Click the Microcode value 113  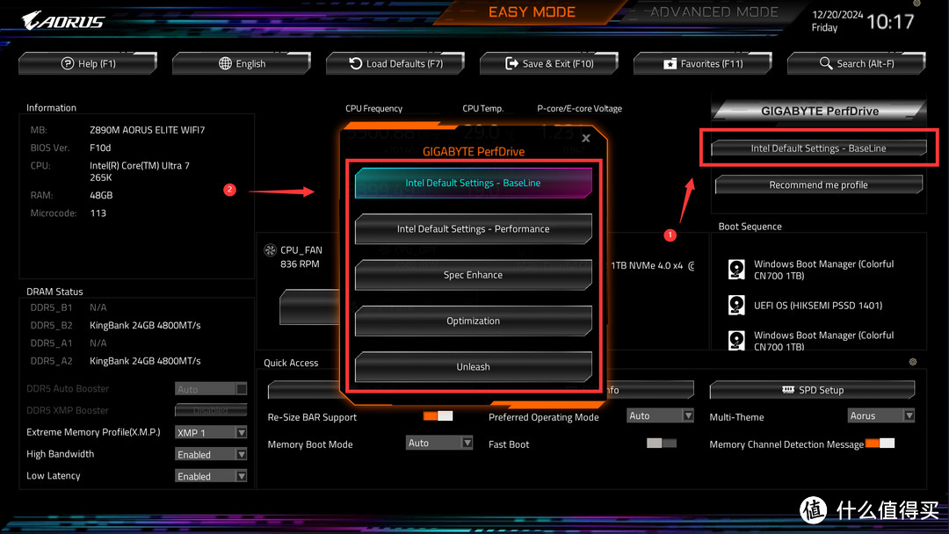98,213
